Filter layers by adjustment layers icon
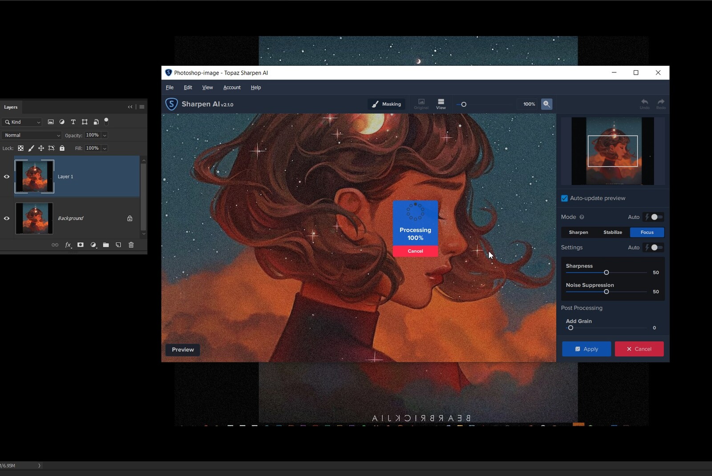Viewport: 712px width, 476px height. pos(62,122)
